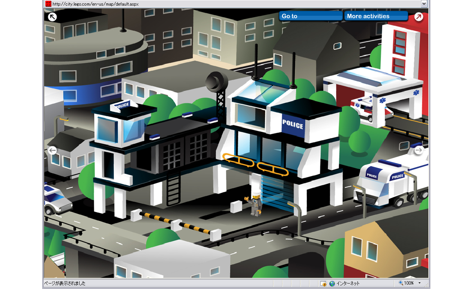Click the red diagonal arrow in the top-right corner
455x300 pixels.
point(419,17)
